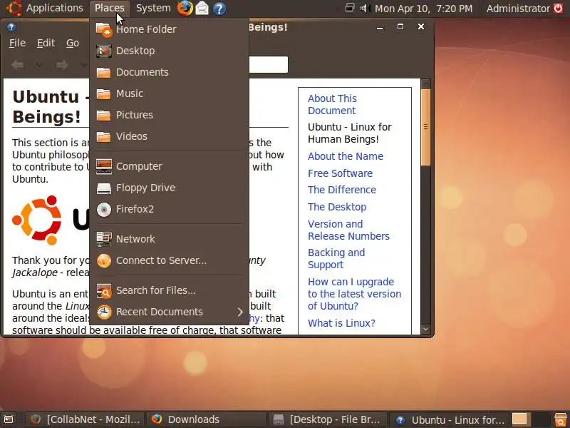Close the Places menu via Places button
This screenshot has height=428, width=570.
tap(110, 8)
